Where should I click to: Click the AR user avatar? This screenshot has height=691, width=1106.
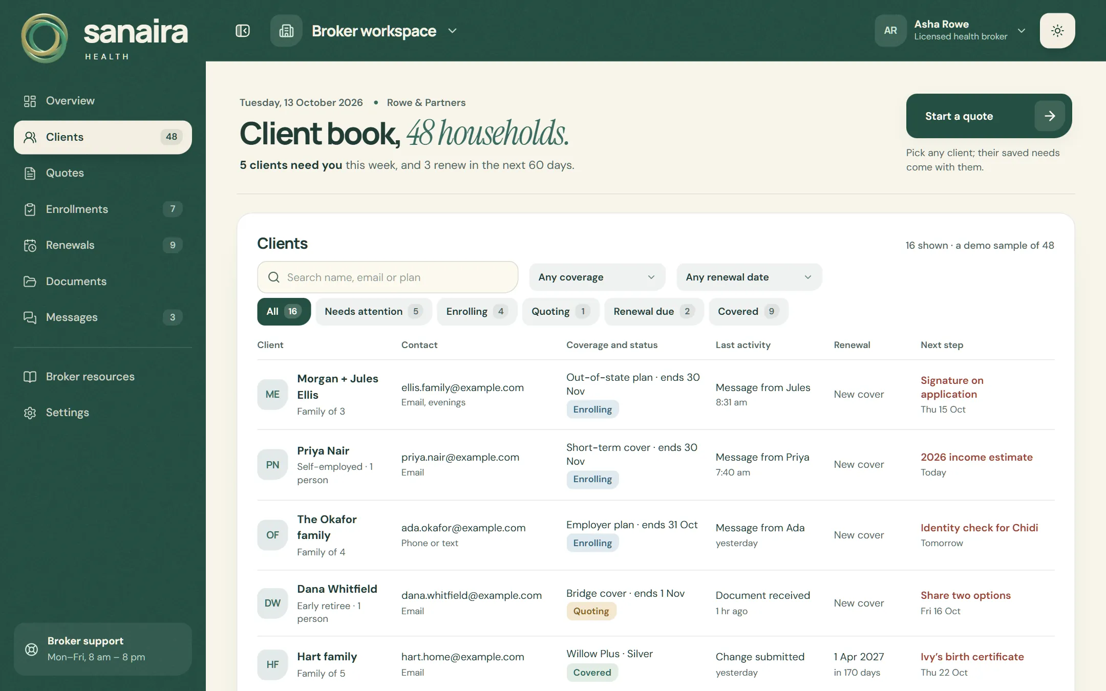coord(890,31)
